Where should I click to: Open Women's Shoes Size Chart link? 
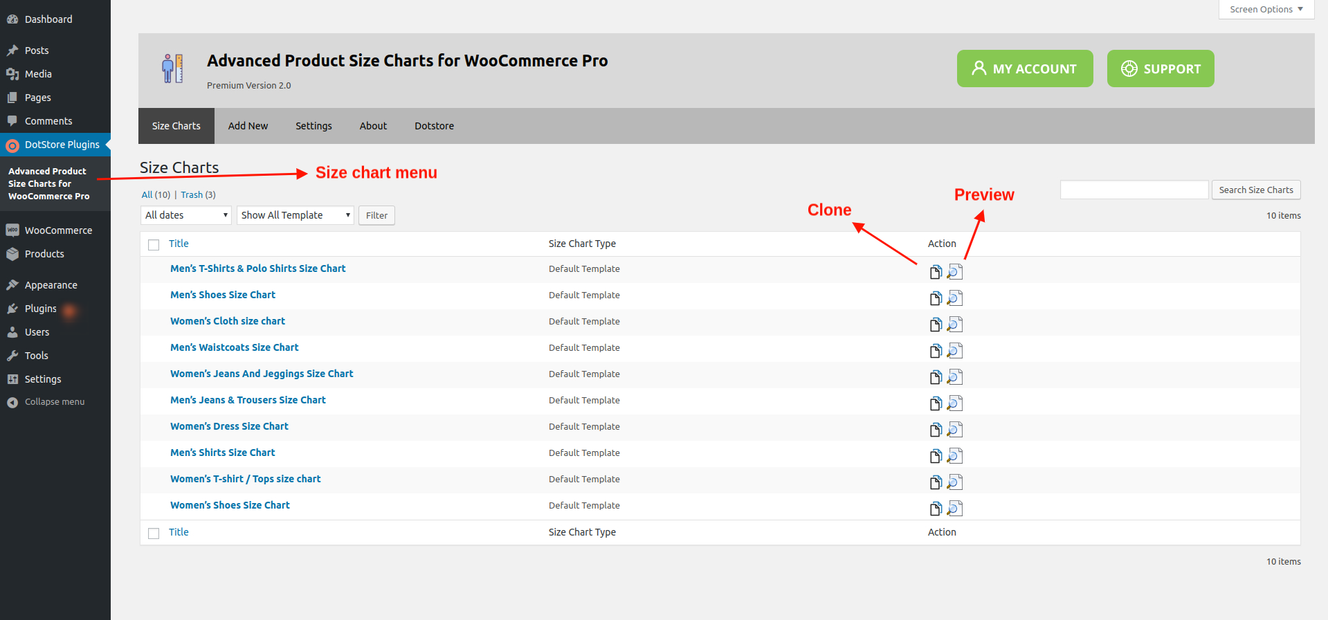click(230, 505)
